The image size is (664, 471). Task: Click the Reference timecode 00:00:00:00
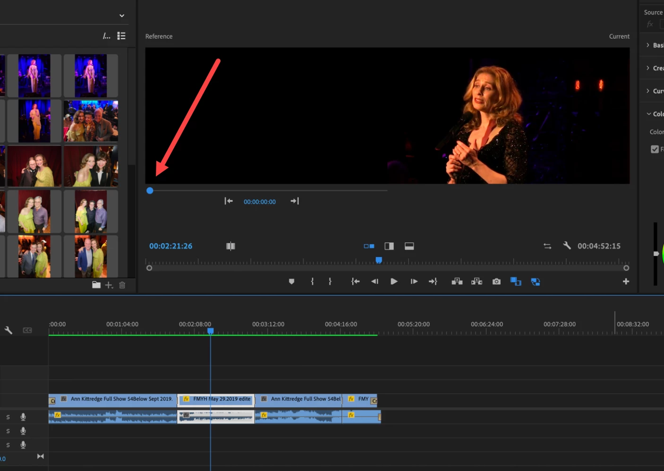point(260,202)
